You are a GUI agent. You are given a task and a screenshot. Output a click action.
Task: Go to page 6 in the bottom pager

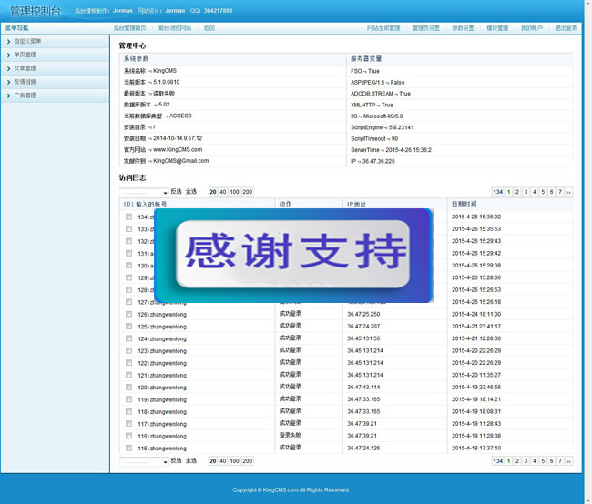(552, 461)
